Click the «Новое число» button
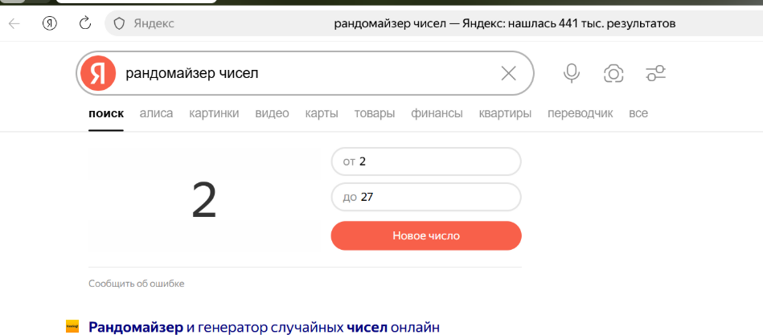This screenshot has height=335, width=763. pyautogui.click(x=426, y=236)
